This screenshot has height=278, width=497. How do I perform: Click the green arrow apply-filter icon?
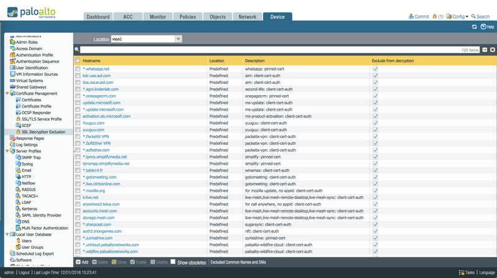tap(485, 49)
